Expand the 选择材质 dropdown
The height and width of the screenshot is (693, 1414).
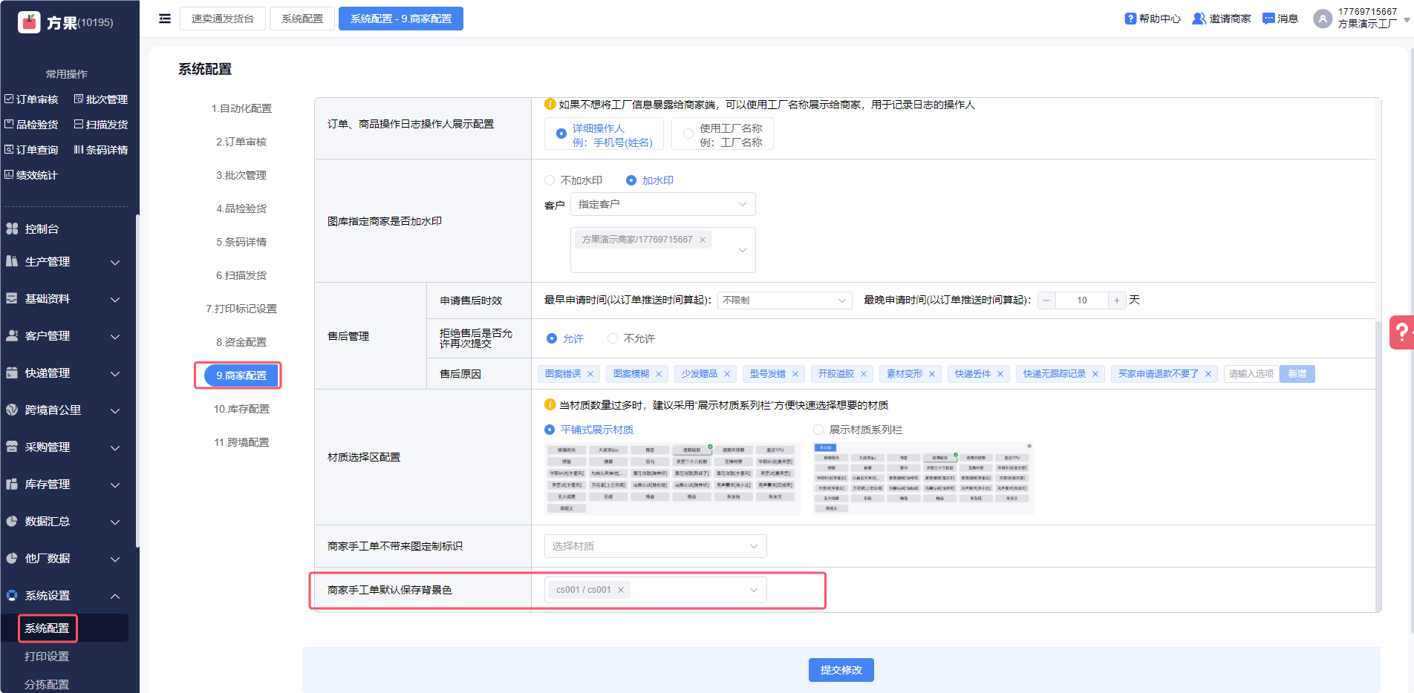(655, 546)
